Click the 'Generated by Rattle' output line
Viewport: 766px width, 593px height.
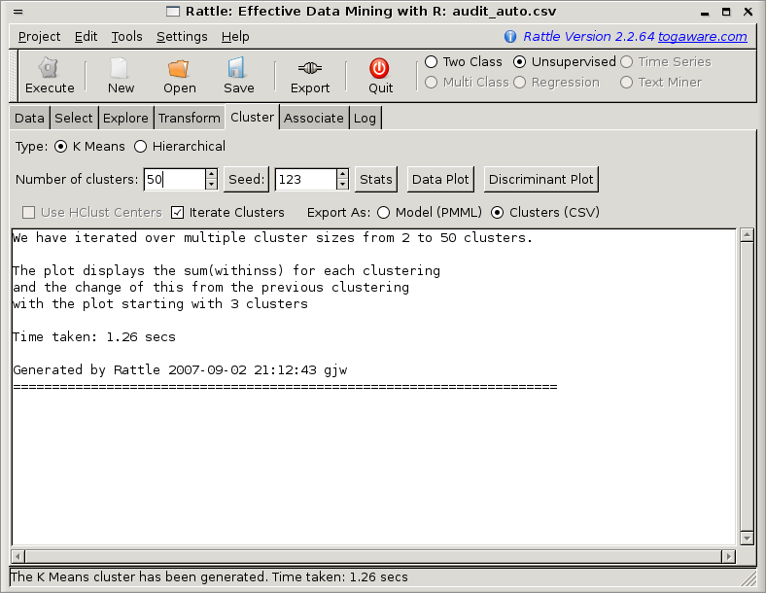pos(180,370)
